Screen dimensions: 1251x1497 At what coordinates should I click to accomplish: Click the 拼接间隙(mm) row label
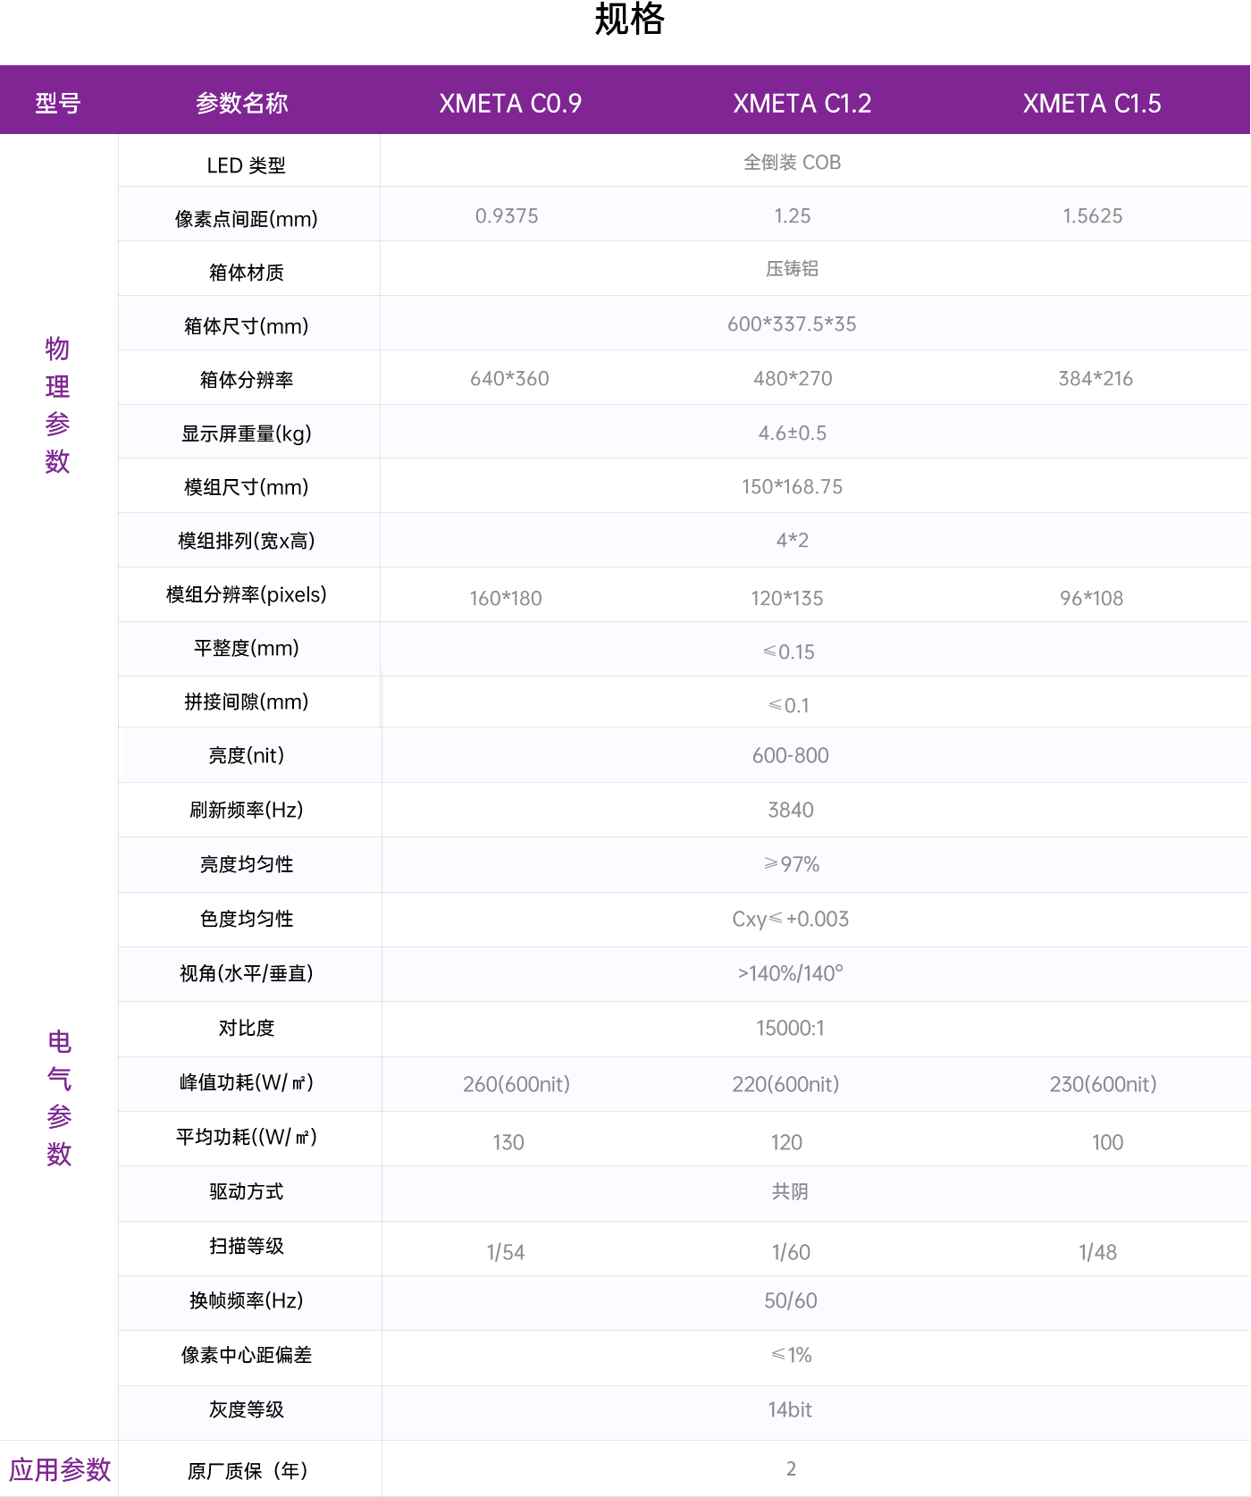pos(247,702)
